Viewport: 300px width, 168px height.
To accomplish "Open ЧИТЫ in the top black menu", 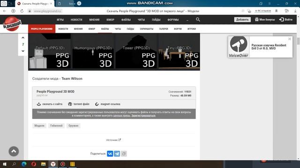I will tap(141, 20).
